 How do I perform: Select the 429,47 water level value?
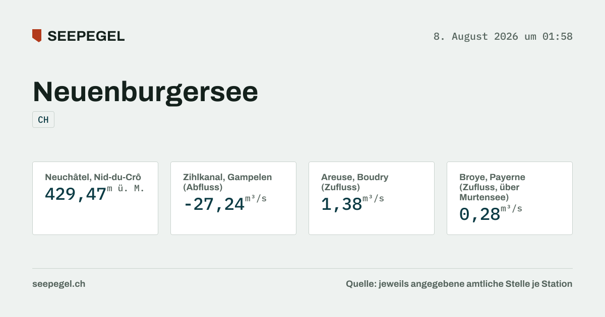pyautogui.click(x=76, y=194)
